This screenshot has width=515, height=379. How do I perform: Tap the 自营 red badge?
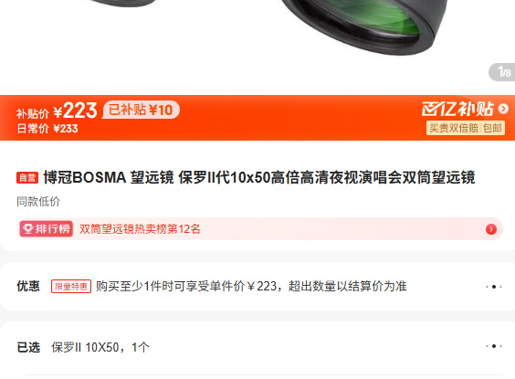point(27,178)
